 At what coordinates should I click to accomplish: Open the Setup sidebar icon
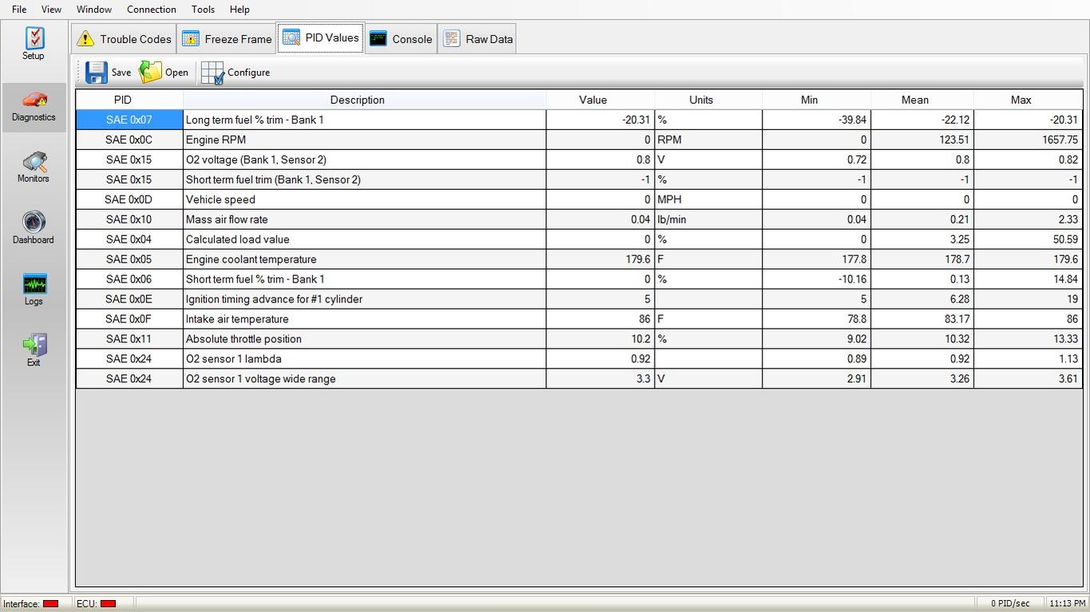[x=34, y=38]
